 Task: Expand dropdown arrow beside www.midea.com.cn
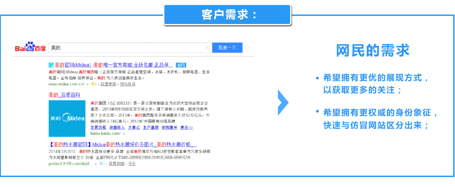tap(88, 84)
